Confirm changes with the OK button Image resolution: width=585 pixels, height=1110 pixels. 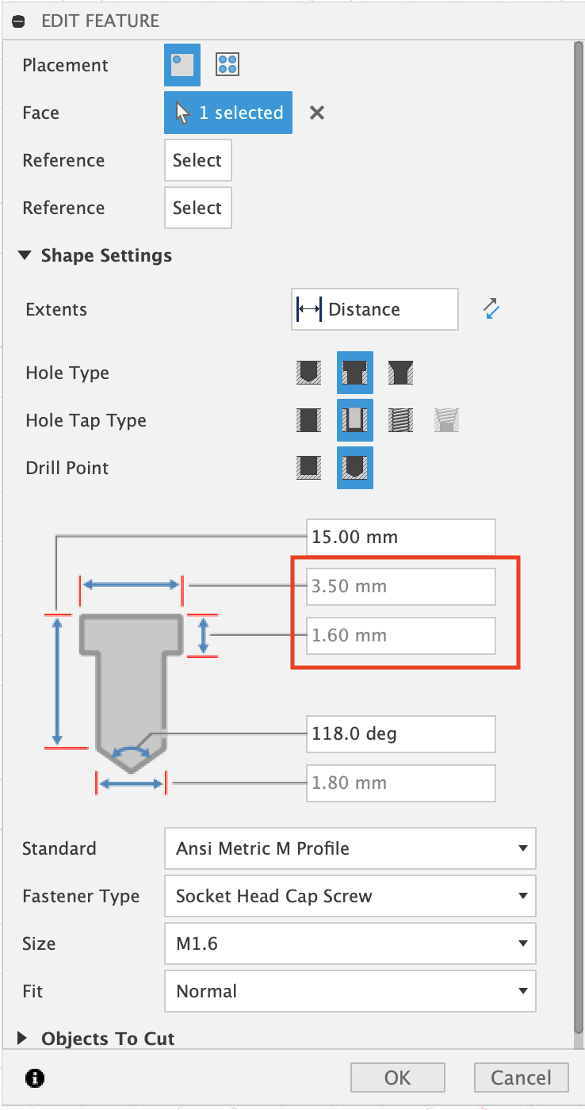click(397, 1077)
